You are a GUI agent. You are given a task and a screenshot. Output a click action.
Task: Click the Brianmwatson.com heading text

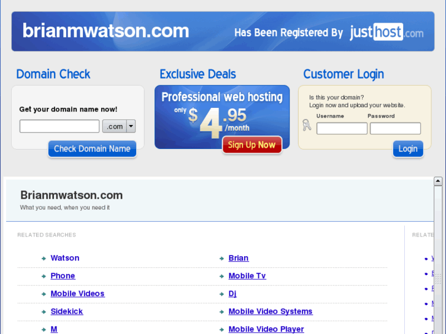pyautogui.click(x=71, y=195)
